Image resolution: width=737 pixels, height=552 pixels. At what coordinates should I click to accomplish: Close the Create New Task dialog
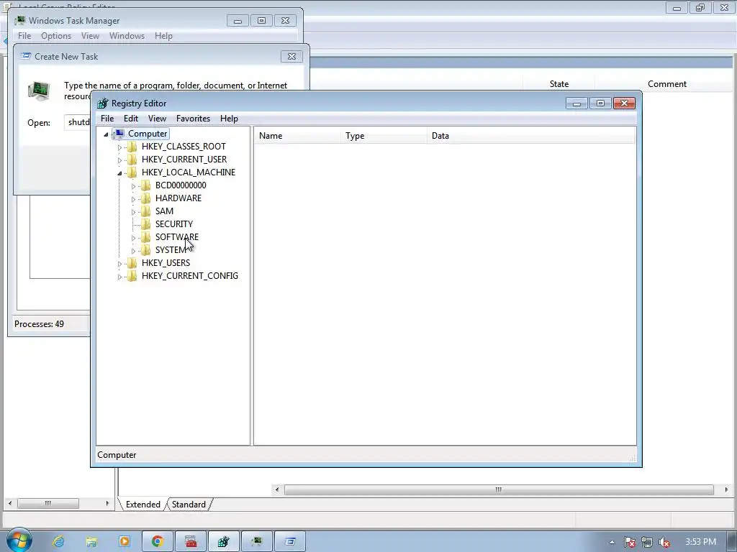[x=291, y=56]
